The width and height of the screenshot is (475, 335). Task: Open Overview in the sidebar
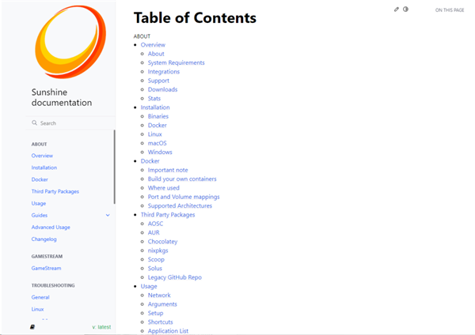tap(42, 156)
